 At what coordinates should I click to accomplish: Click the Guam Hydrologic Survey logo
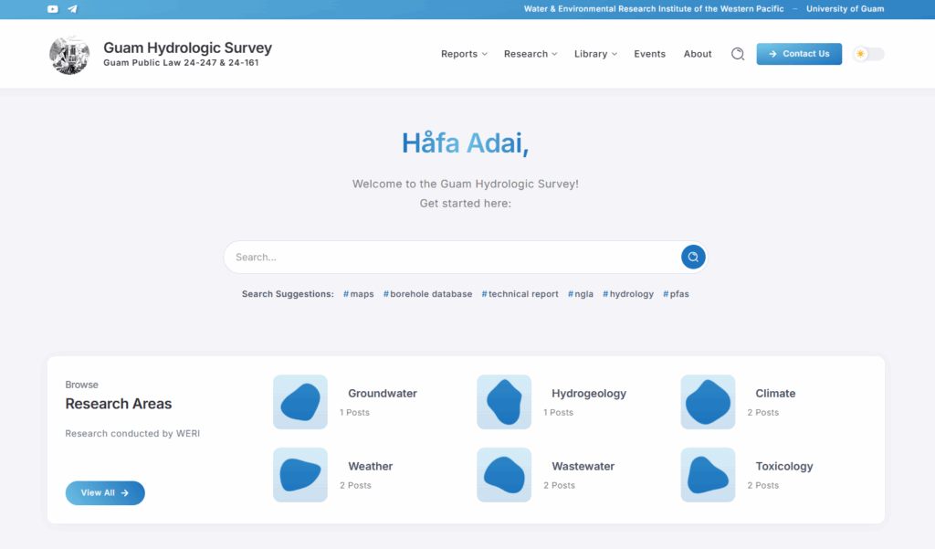(69, 55)
